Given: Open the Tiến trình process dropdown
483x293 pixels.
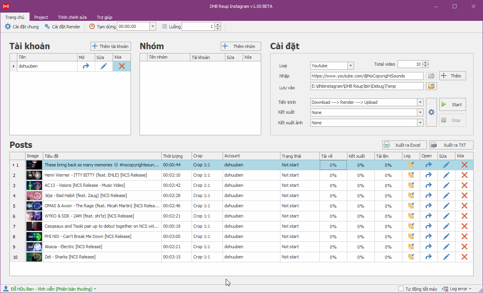Looking at the screenshot, I should click(420, 102).
